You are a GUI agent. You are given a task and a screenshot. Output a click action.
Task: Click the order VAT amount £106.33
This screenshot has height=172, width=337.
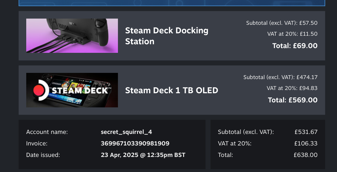click(x=306, y=143)
